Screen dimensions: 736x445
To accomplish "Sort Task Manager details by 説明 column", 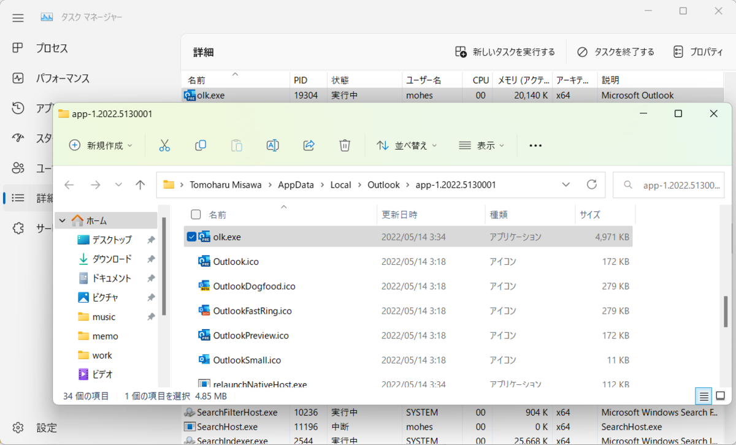I will click(x=660, y=80).
